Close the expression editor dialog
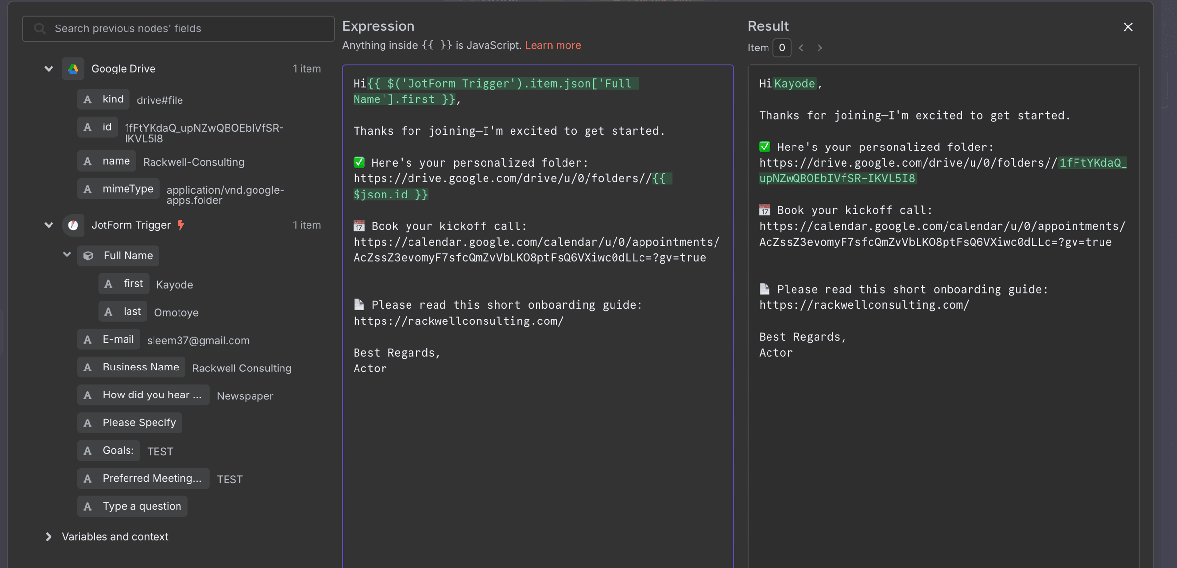This screenshot has width=1177, height=568. [1128, 27]
